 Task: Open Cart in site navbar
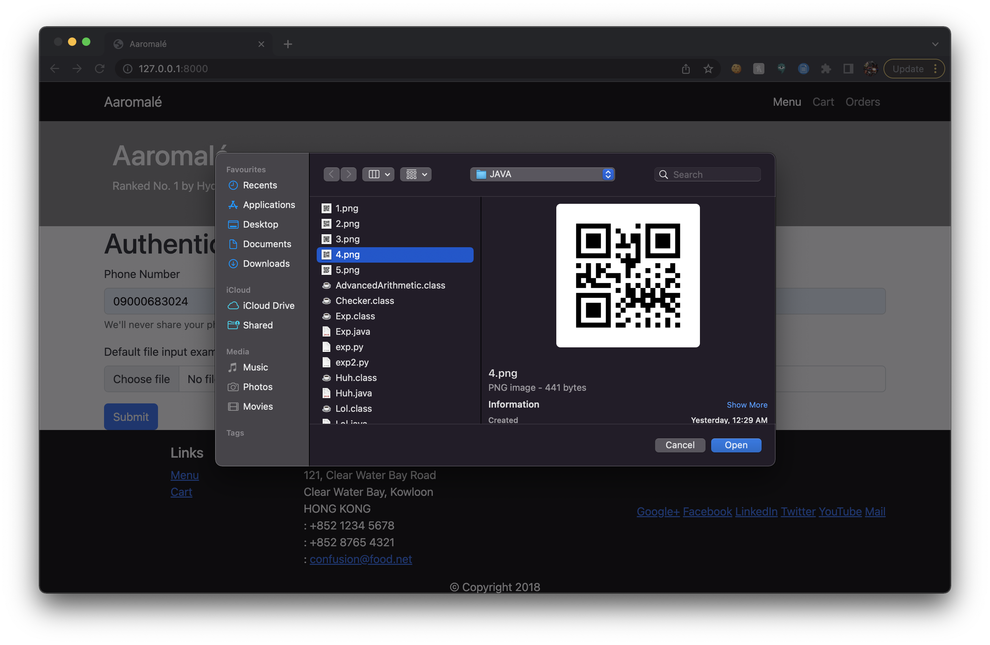pyautogui.click(x=823, y=102)
